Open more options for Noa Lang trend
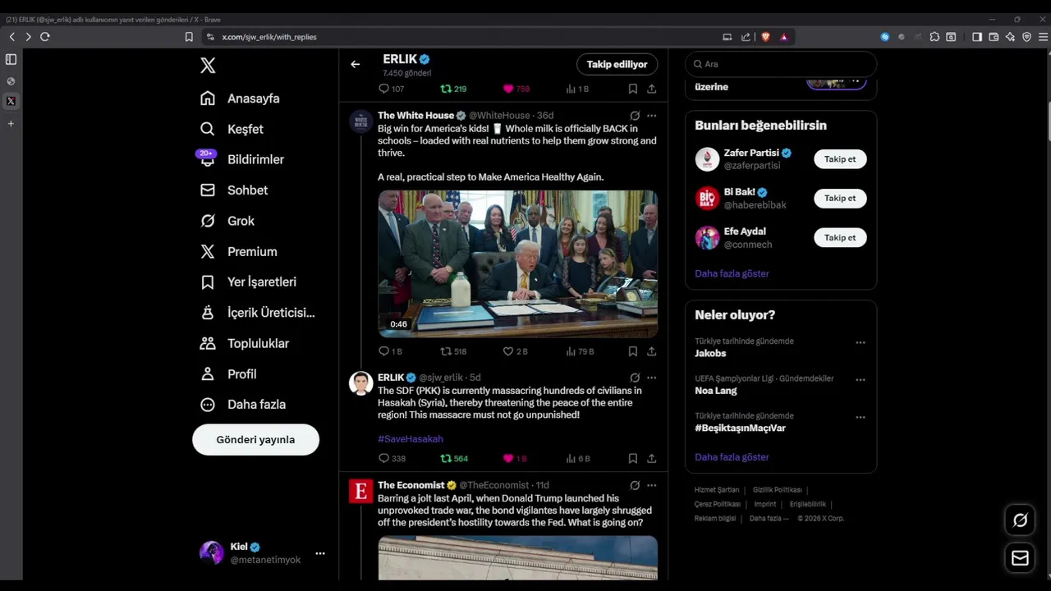This screenshot has width=1051, height=591. point(861,380)
